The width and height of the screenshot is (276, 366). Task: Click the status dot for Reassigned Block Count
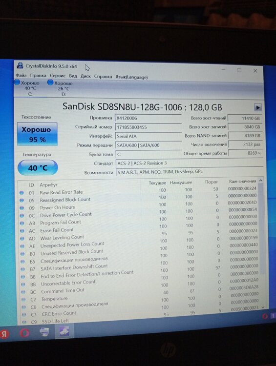point(21,200)
